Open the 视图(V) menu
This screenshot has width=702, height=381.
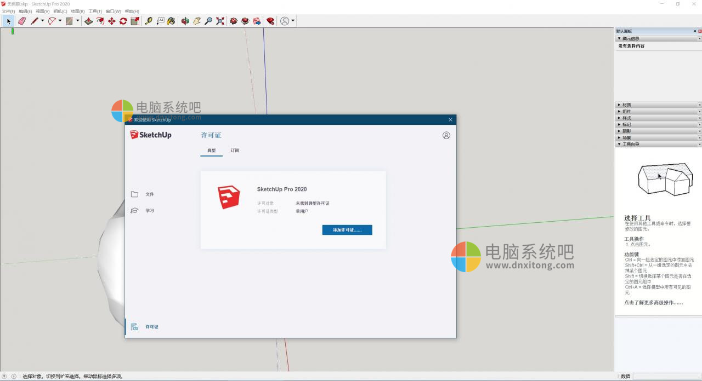pyautogui.click(x=42, y=11)
